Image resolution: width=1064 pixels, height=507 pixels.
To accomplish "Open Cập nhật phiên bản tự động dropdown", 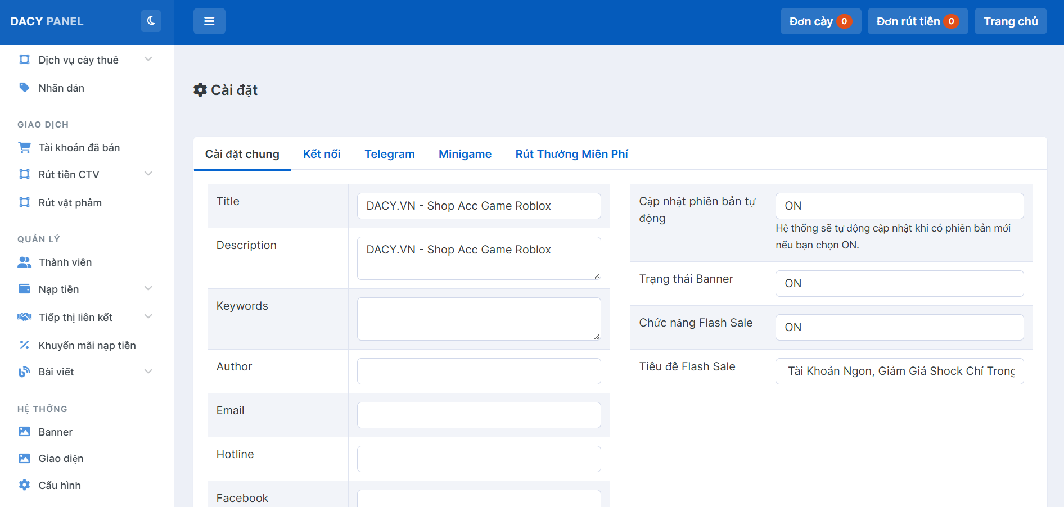I will (x=899, y=206).
